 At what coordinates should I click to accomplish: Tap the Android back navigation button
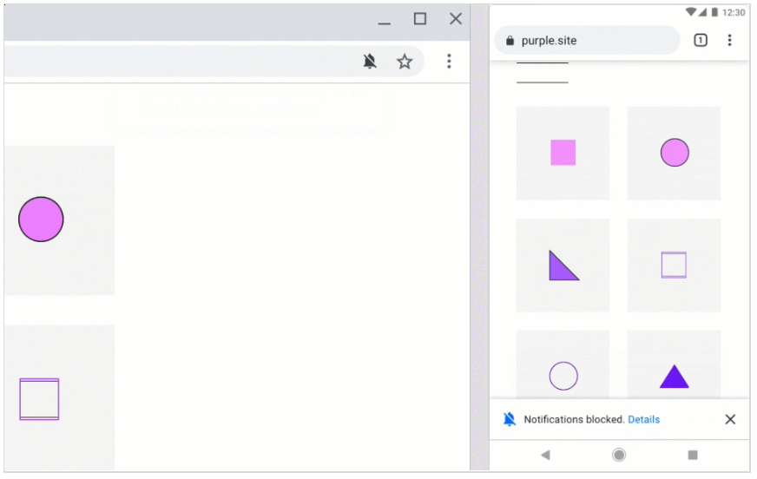pyautogui.click(x=545, y=455)
